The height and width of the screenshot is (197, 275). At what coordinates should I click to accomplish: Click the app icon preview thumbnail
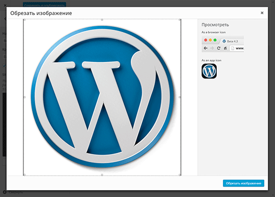(209, 71)
